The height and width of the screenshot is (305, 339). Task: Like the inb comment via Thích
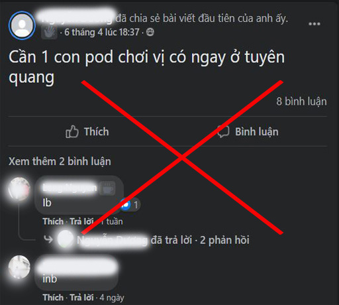[53, 298]
